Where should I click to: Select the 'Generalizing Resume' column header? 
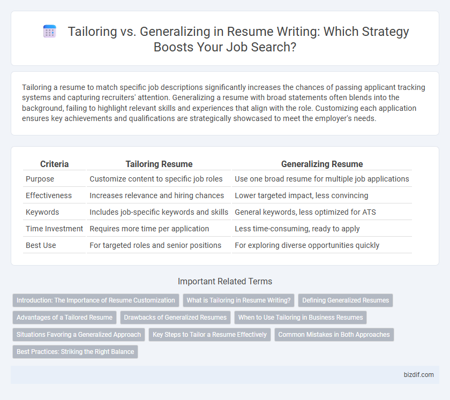click(x=322, y=164)
